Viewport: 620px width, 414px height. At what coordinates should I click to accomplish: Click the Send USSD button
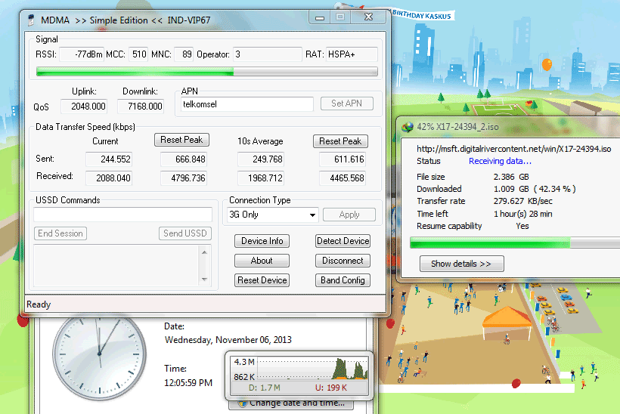click(x=185, y=233)
